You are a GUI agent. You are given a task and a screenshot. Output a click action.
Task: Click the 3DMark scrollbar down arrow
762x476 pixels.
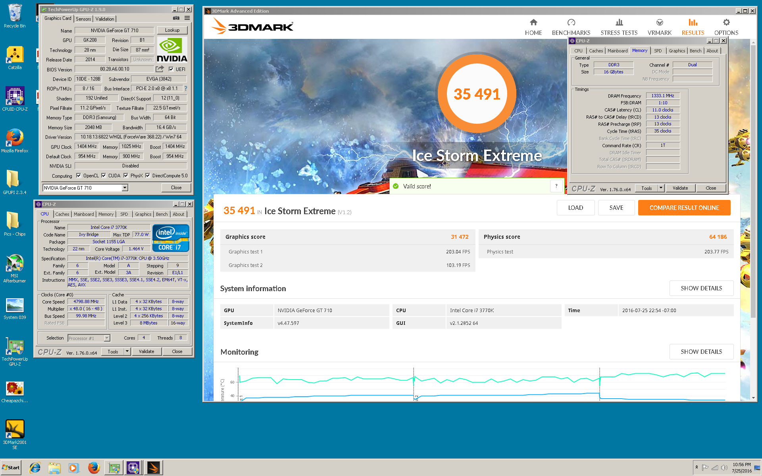pyautogui.click(x=753, y=397)
